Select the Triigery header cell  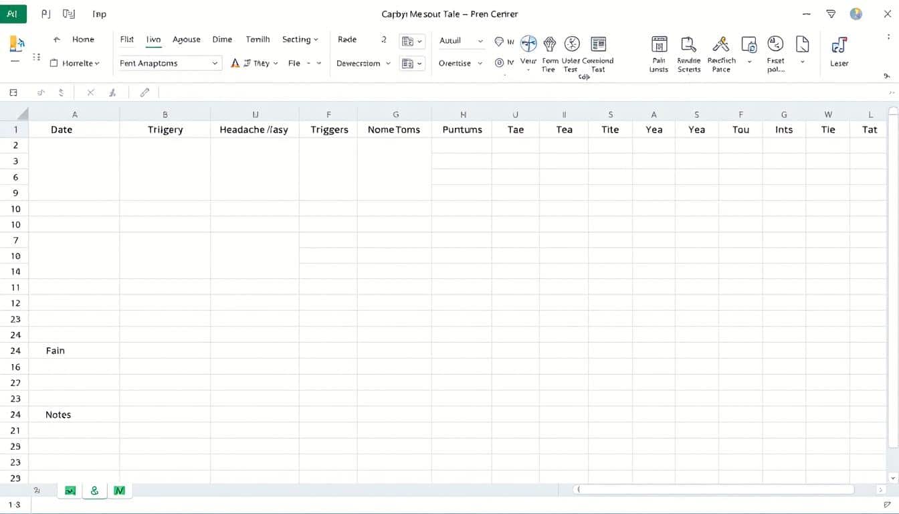pos(165,129)
